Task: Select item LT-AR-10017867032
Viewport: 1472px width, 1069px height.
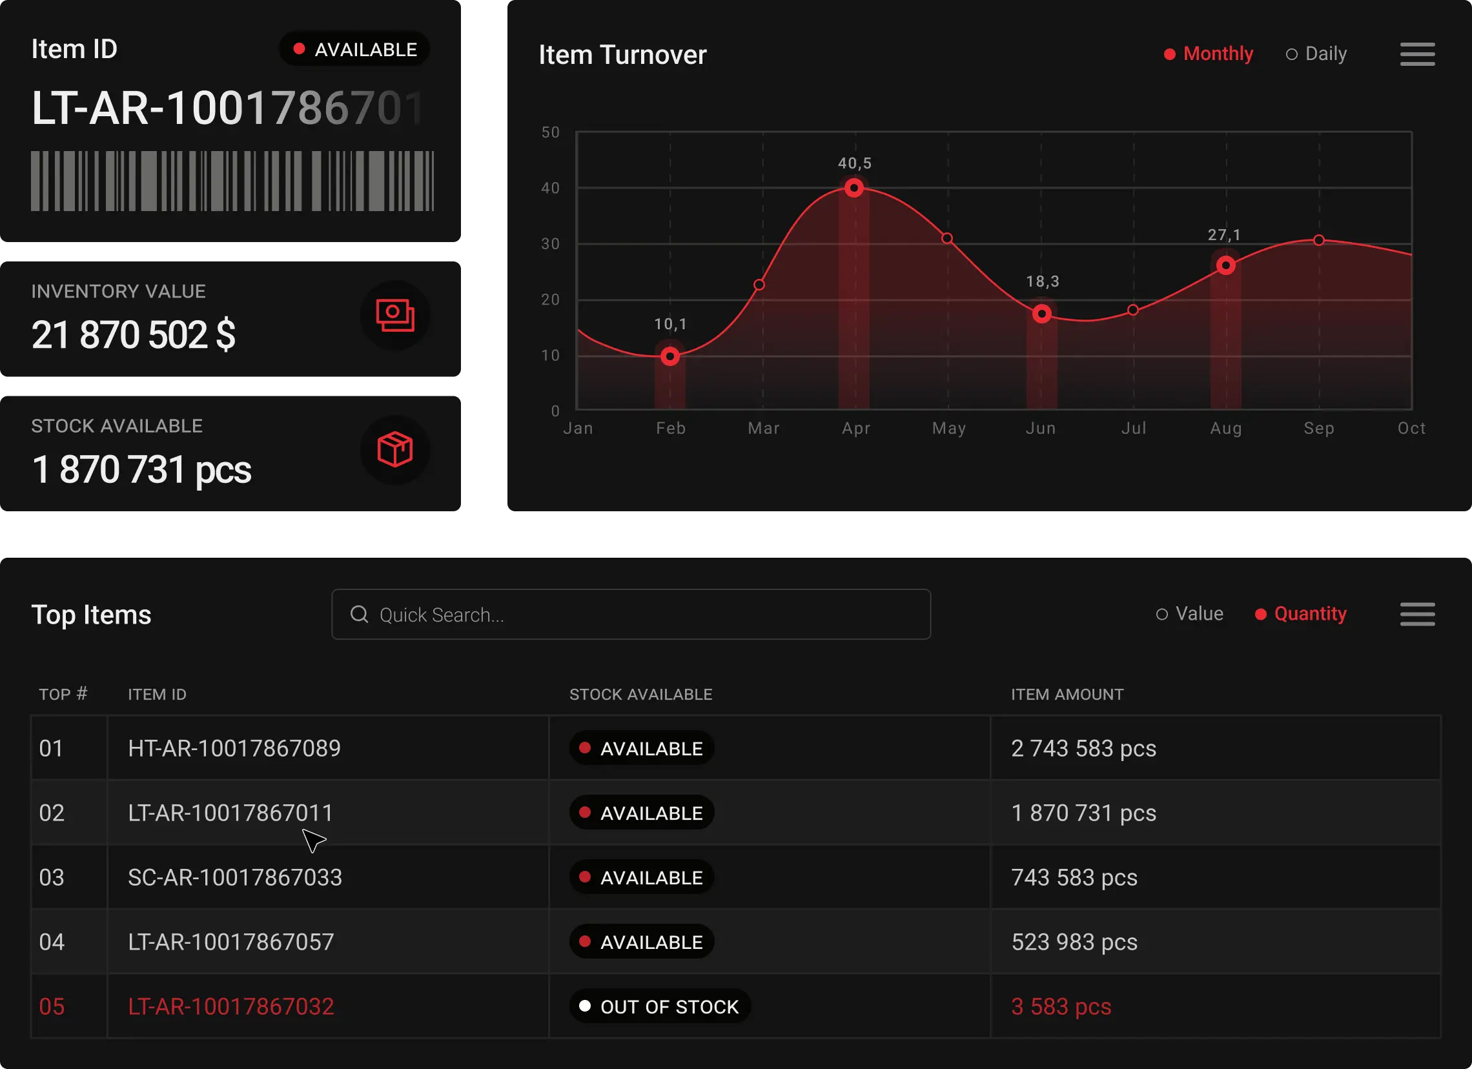Action: coord(231,1006)
